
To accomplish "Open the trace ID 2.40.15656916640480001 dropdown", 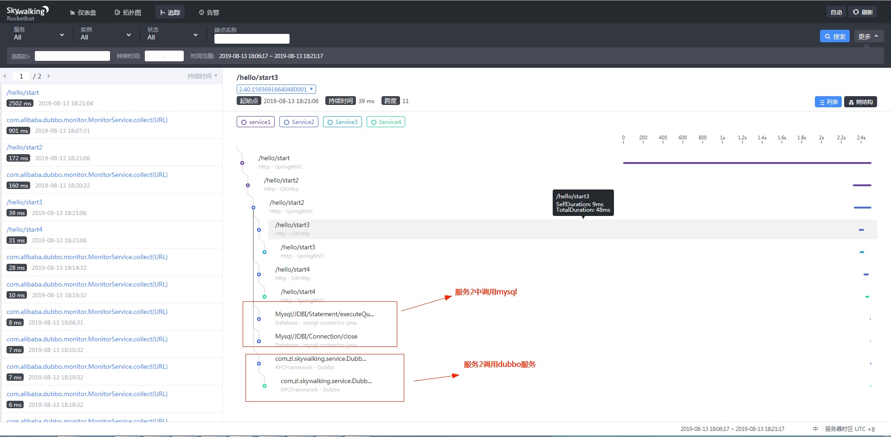I will coord(276,89).
